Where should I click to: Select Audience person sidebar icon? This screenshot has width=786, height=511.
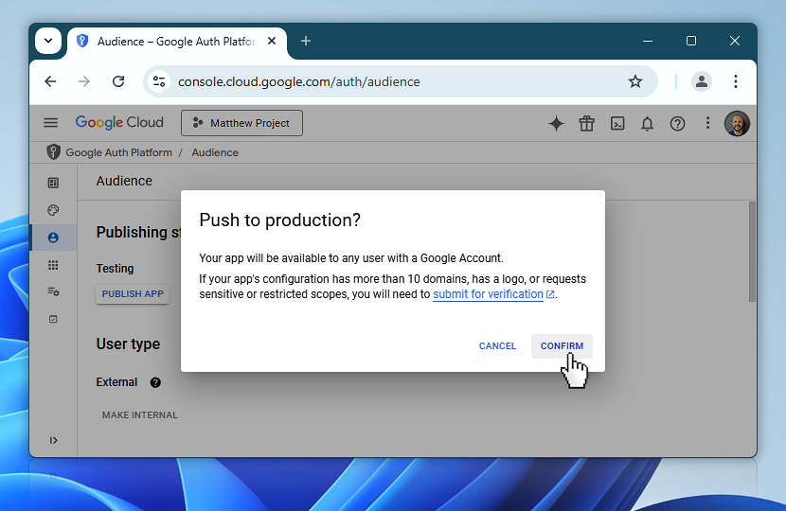(x=53, y=238)
